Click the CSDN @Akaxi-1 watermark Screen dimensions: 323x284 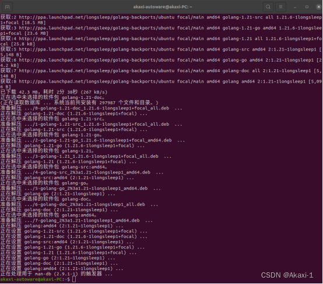coord(287,275)
